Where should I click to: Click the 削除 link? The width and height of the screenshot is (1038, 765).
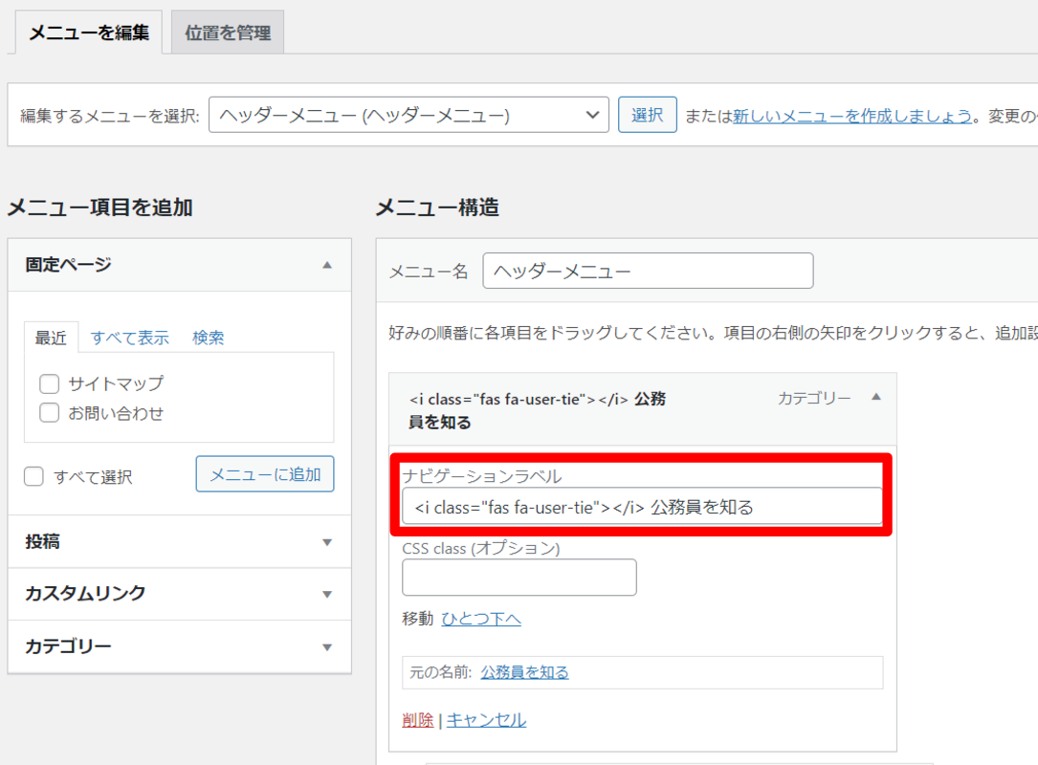coord(418,720)
